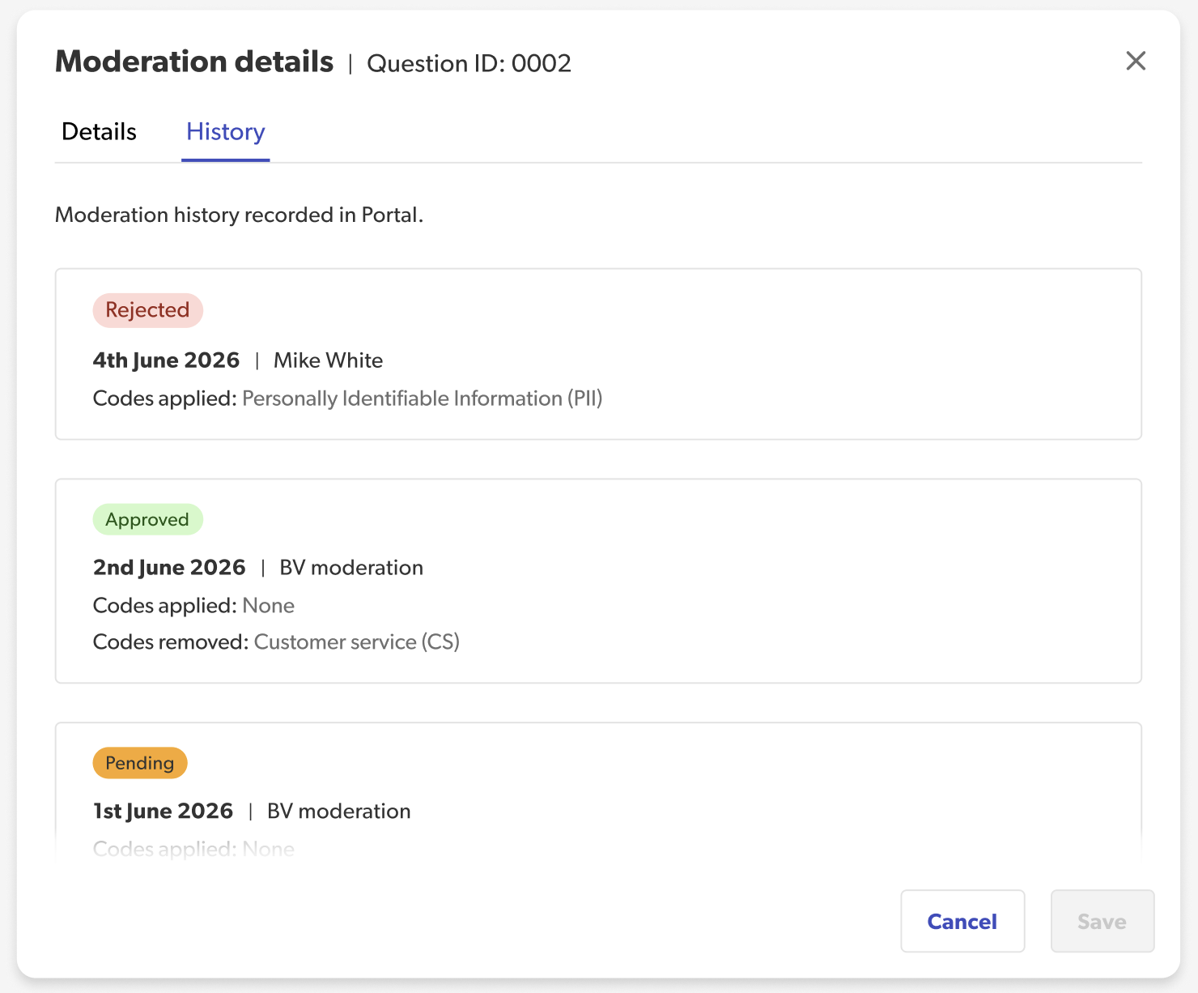Click the '4th June 2026' date
The width and height of the screenshot is (1198, 993).
(x=167, y=360)
